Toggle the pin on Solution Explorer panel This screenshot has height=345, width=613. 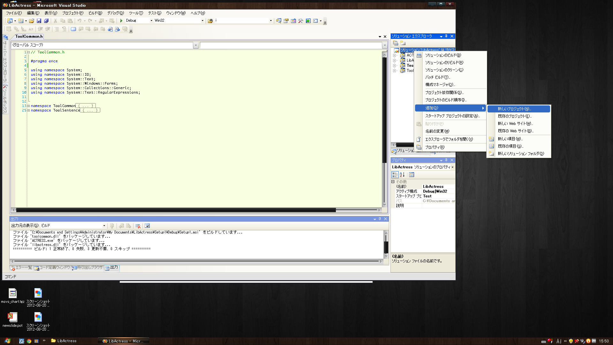pyautogui.click(x=446, y=36)
